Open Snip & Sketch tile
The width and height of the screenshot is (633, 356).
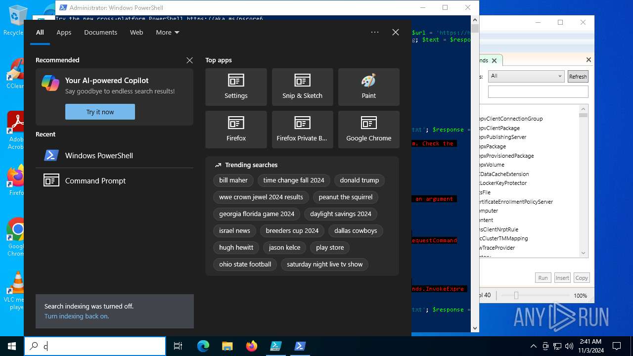(x=302, y=87)
